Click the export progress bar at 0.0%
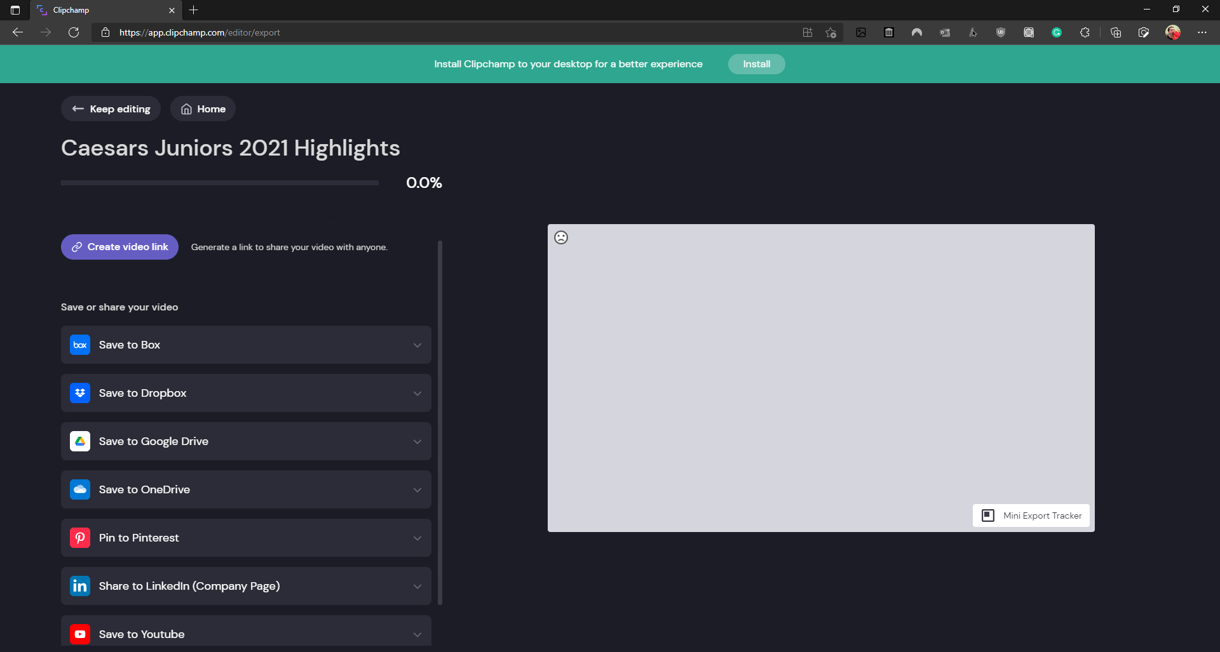 click(220, 182)
